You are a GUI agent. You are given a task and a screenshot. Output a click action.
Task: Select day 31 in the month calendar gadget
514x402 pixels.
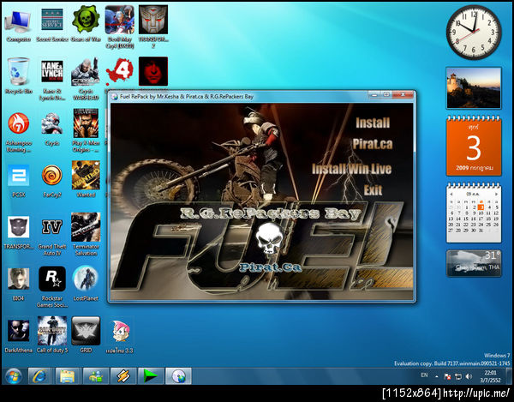(x=481, y=231)
